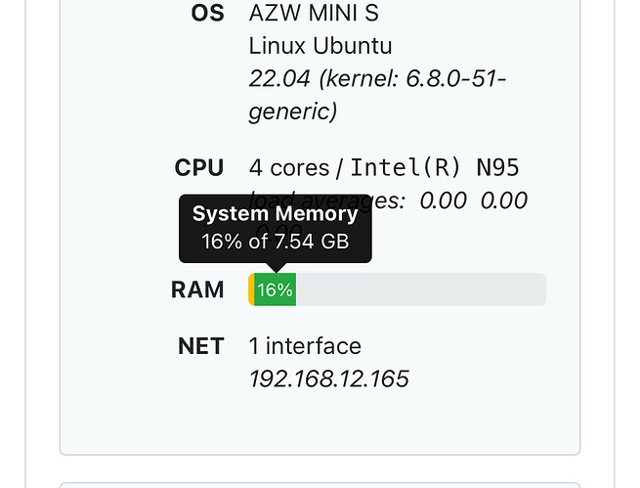This screenshot has height=488, width=640.
Task: Select the AZW MINI S host name
Action: tap(314, 14)
